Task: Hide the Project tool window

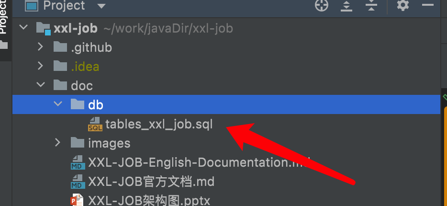Action: click(428, 6)
